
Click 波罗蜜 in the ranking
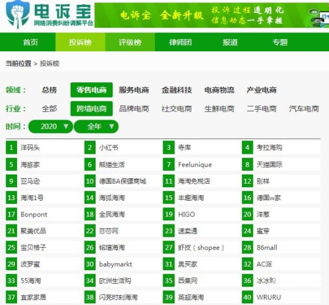pos(30,264)
